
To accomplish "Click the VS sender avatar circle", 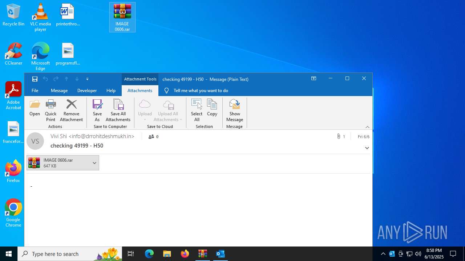I will (x=35, y=141).
